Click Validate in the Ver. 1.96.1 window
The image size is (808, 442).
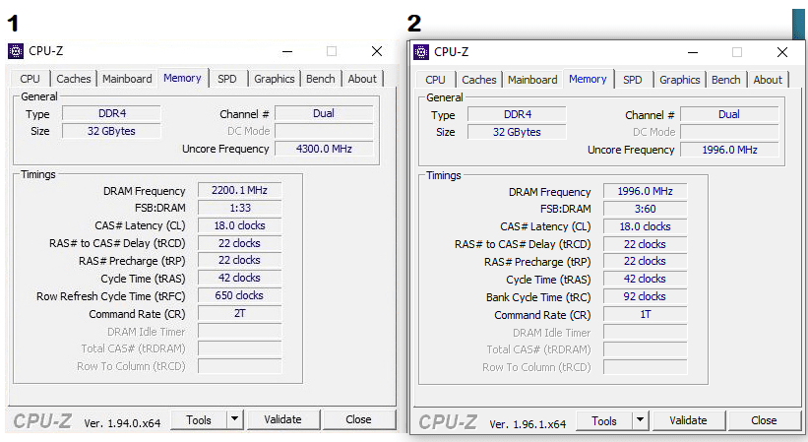[x=689, y=421]
